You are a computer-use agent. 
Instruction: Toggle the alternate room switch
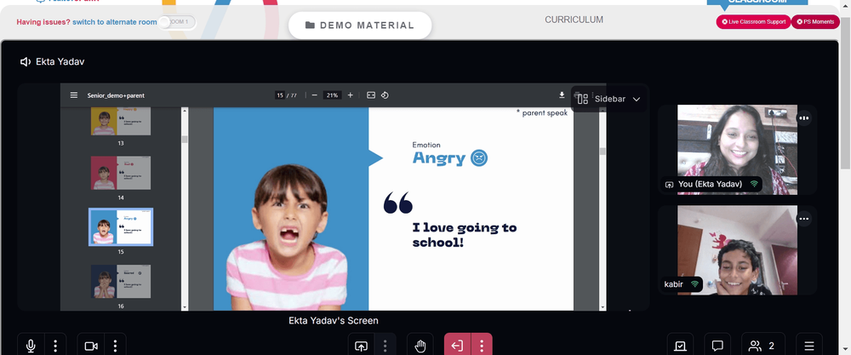(x=177, y=22)
